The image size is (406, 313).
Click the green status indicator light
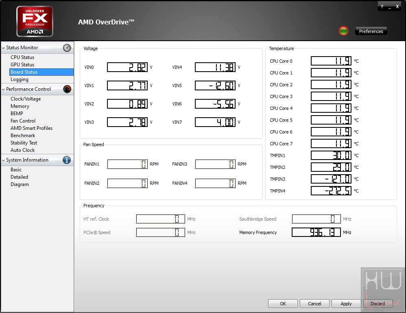(x=343, y=31)
